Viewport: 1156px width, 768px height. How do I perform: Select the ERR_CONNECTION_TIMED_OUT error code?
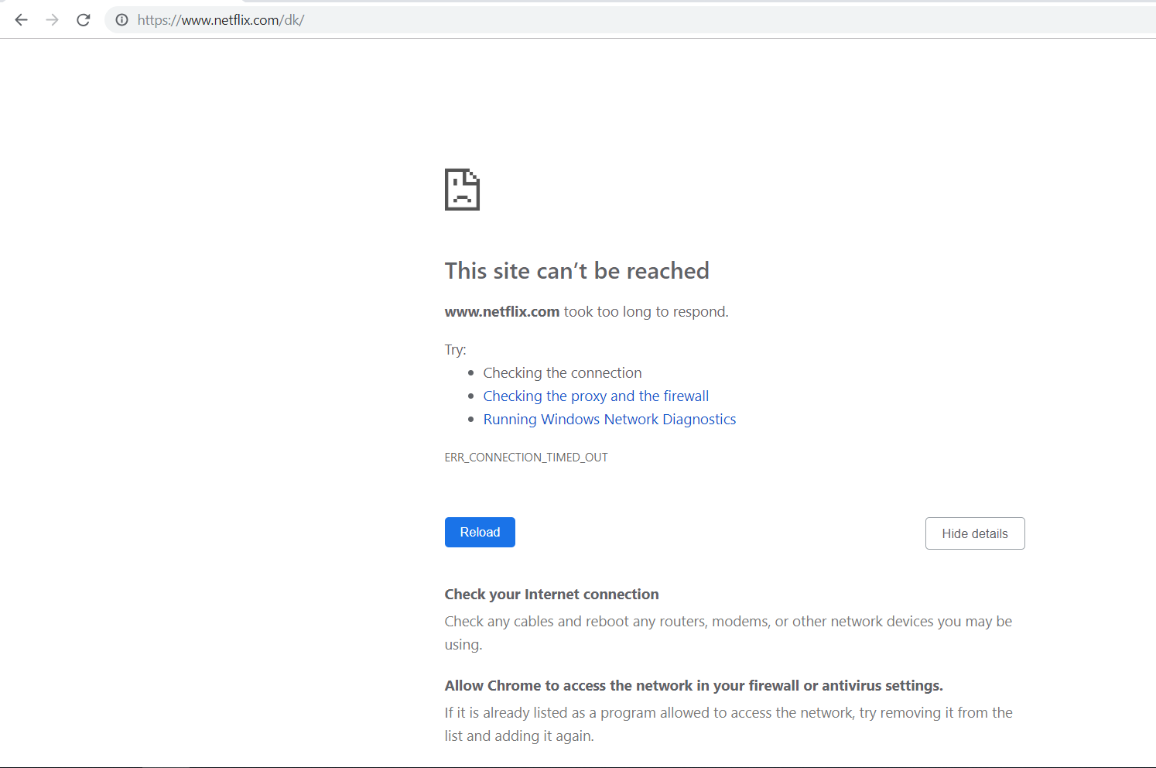coord(526,458)
